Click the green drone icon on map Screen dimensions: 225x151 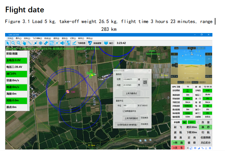point(91,74)
